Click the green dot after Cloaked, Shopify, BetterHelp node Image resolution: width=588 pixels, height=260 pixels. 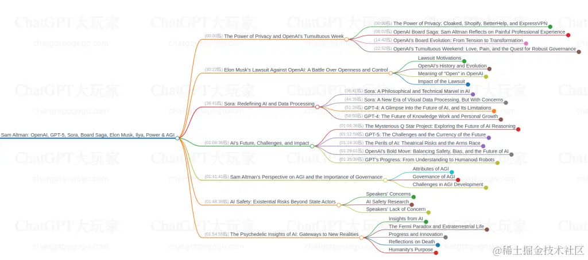pos(550,26)
